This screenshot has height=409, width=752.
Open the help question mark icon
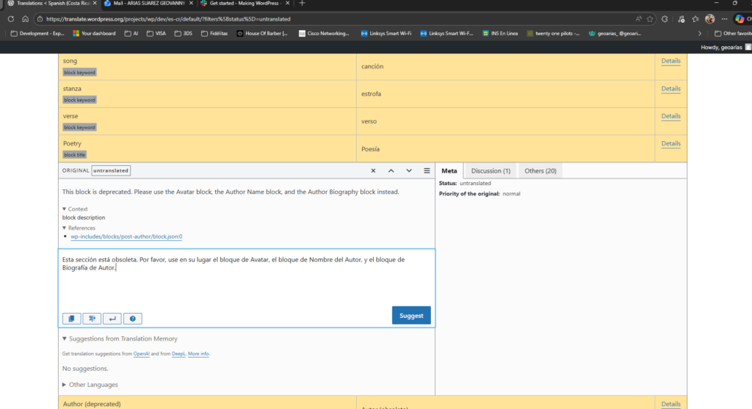point(132,318)
